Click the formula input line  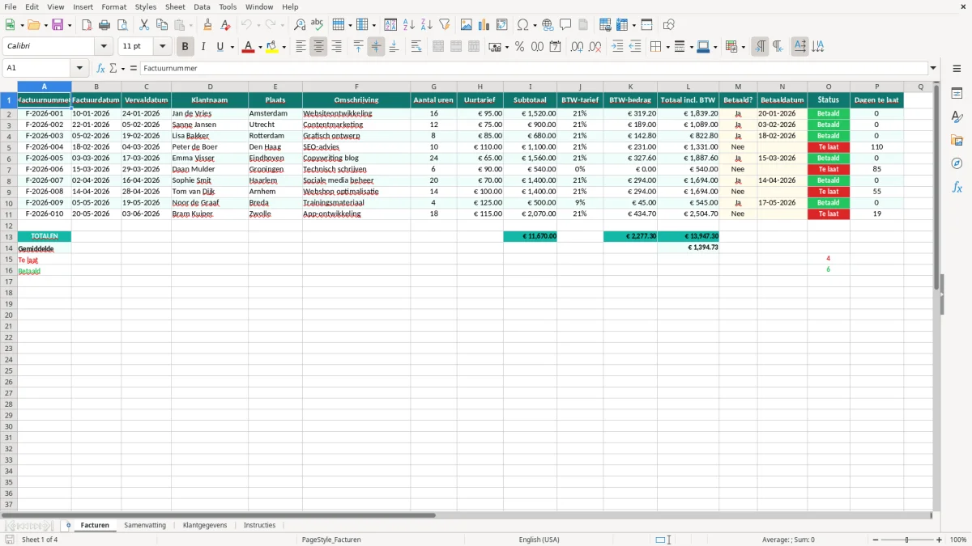tap(533, 68)
